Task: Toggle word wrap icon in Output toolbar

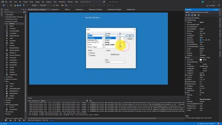Action: point(91,101)
